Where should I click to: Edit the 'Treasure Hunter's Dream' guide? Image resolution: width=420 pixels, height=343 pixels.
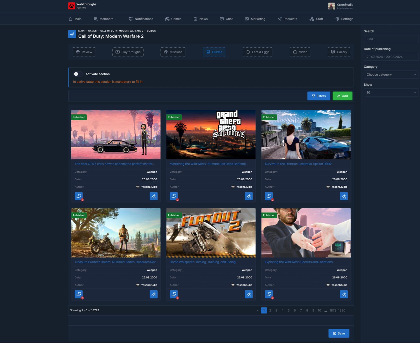coord(153,294)
